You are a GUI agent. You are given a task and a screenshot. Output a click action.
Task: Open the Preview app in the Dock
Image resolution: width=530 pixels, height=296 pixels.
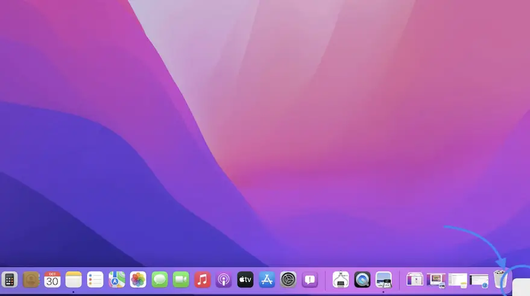coord(383,280)
